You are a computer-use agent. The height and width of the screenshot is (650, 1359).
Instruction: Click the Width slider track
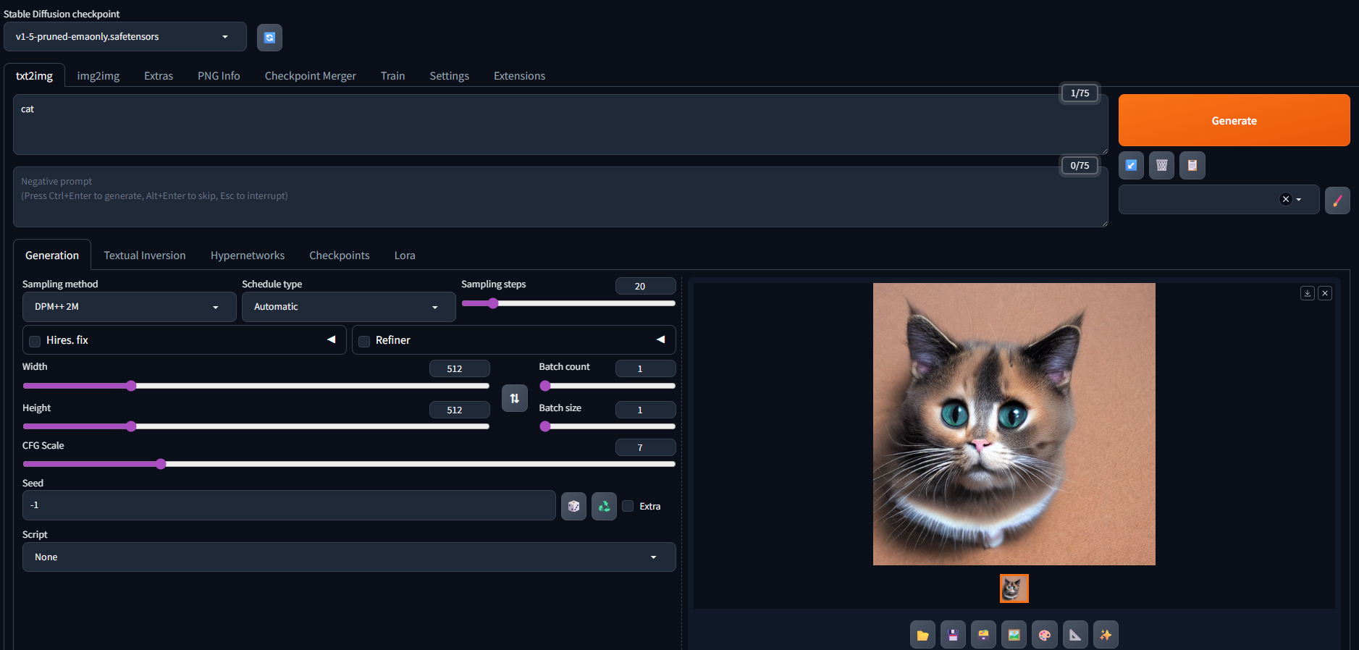pos(256,386)
